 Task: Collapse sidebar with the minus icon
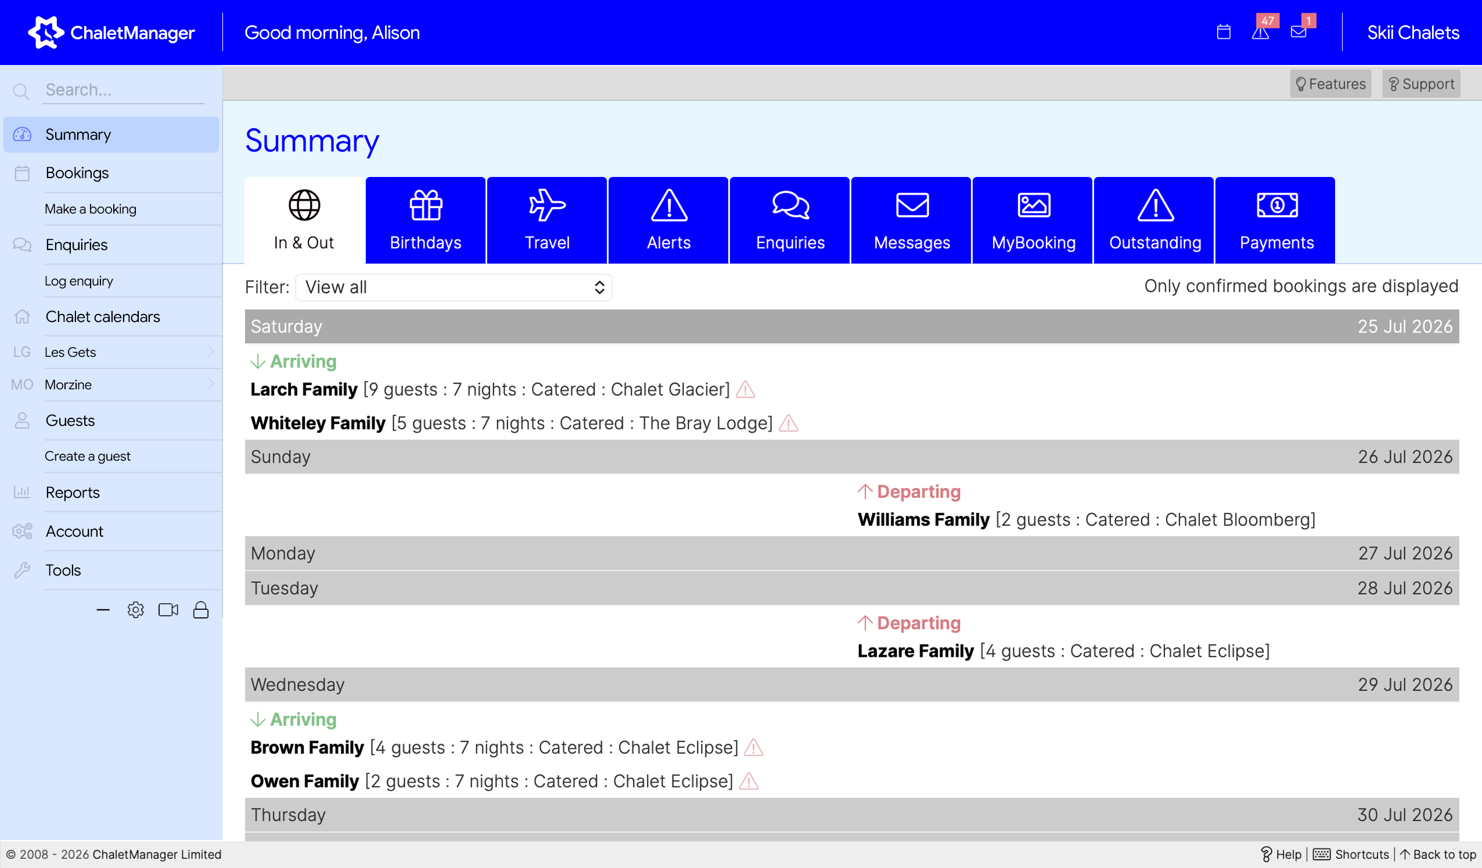(x=103, y=610)
